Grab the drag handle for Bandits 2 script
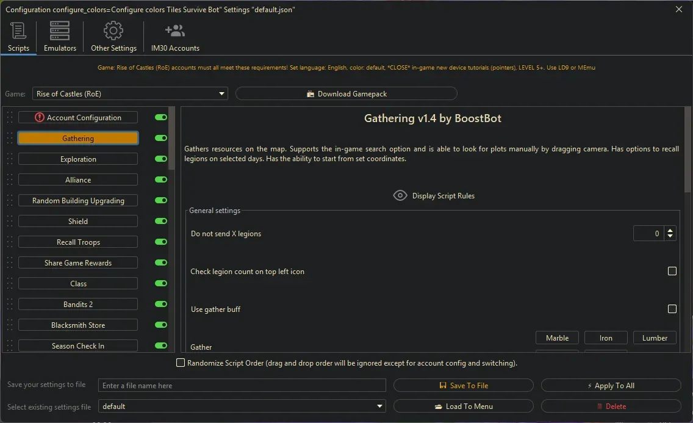The height and width of the screenshot is (423, 693). point(10,305)
